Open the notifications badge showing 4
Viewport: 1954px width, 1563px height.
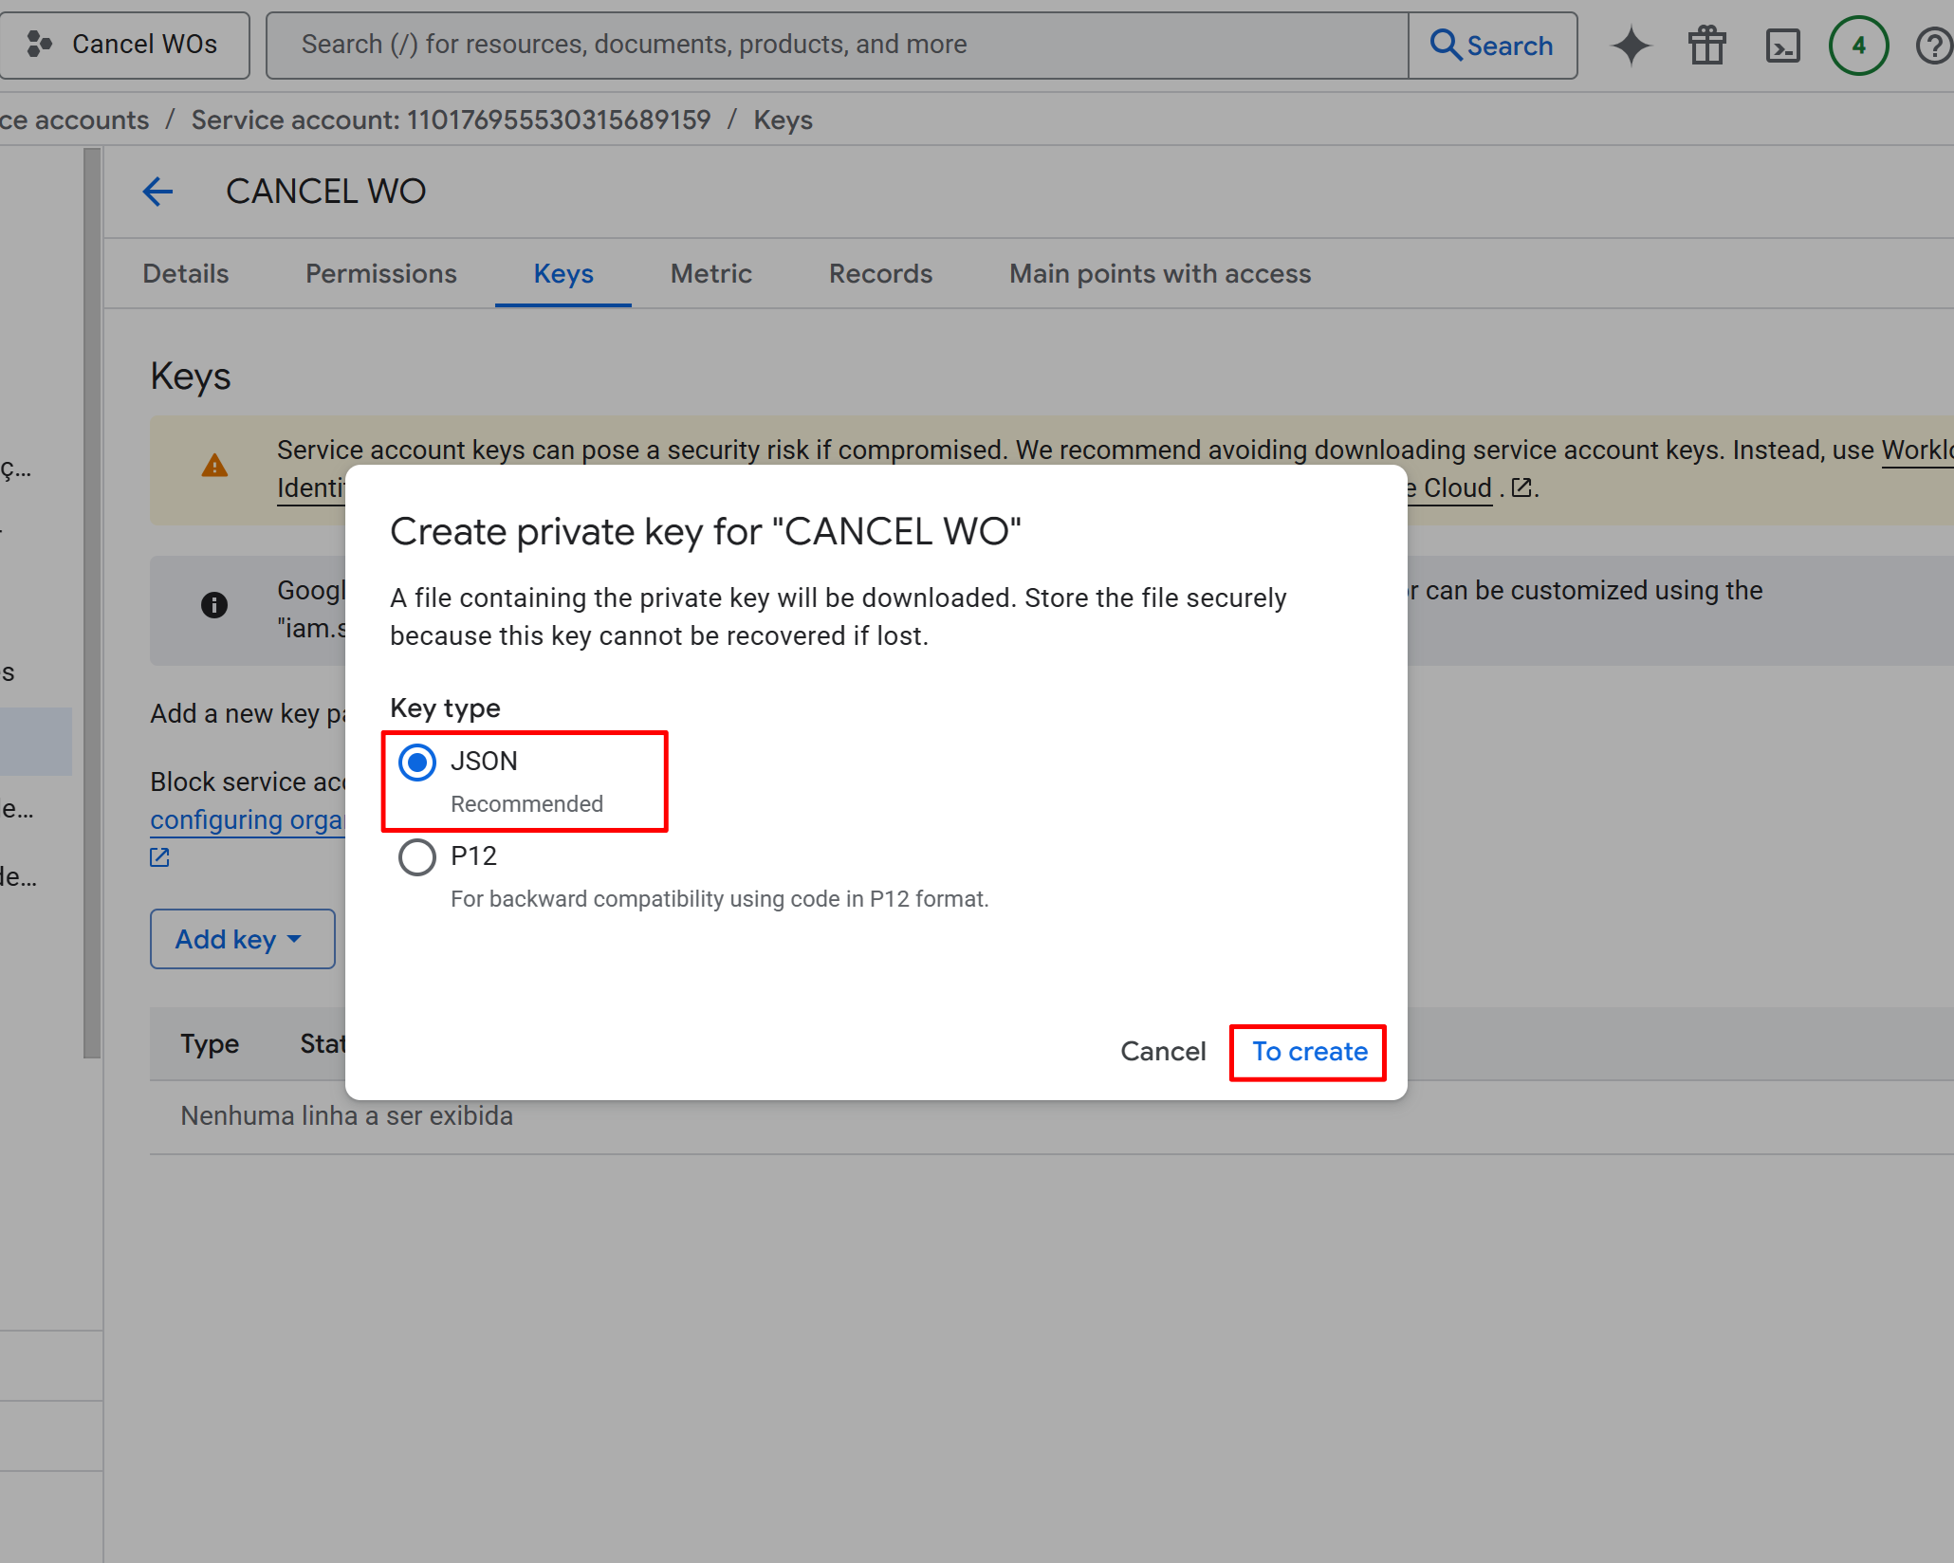click(1858, 46)
